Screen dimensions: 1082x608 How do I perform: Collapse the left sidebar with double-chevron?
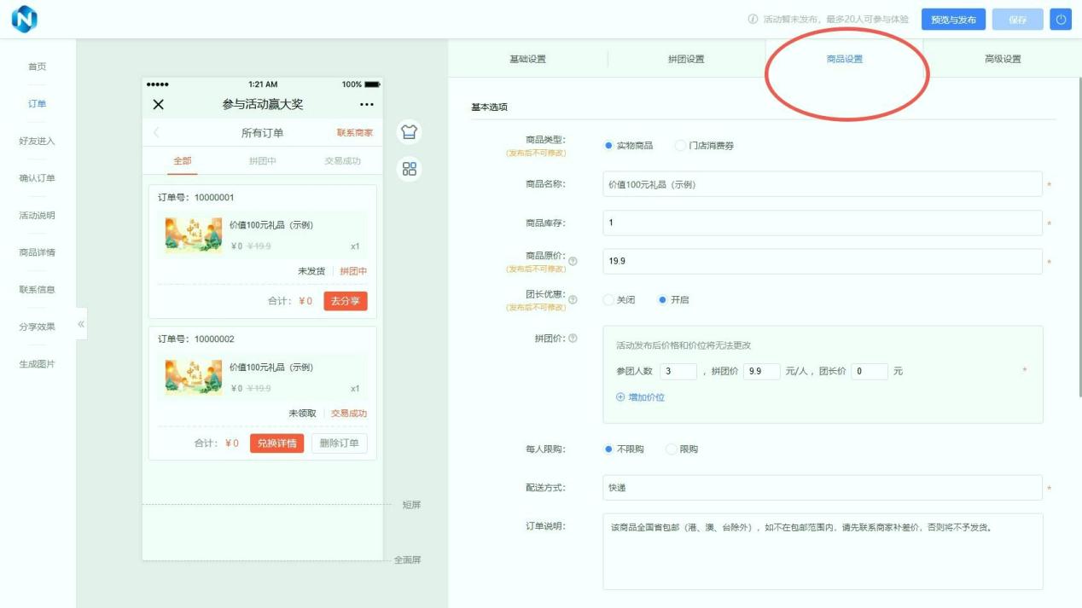(x=81, y=324)
